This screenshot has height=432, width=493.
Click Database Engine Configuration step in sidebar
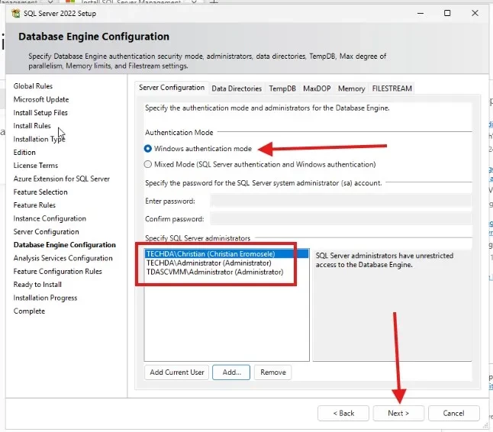[65, 245]
